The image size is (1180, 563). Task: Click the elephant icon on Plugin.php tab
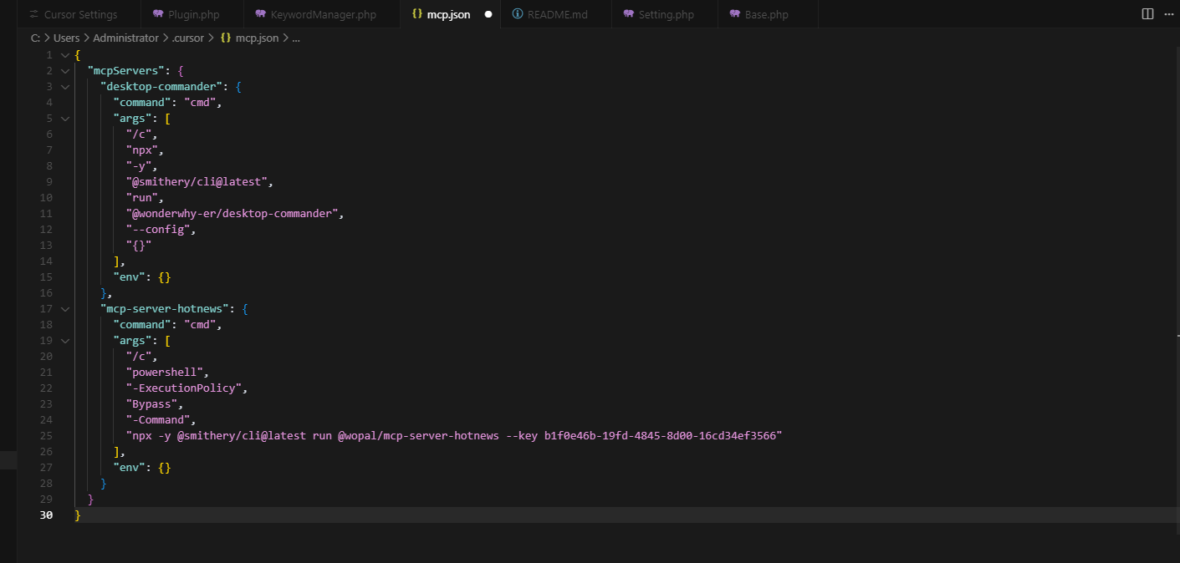click(158, 14)
